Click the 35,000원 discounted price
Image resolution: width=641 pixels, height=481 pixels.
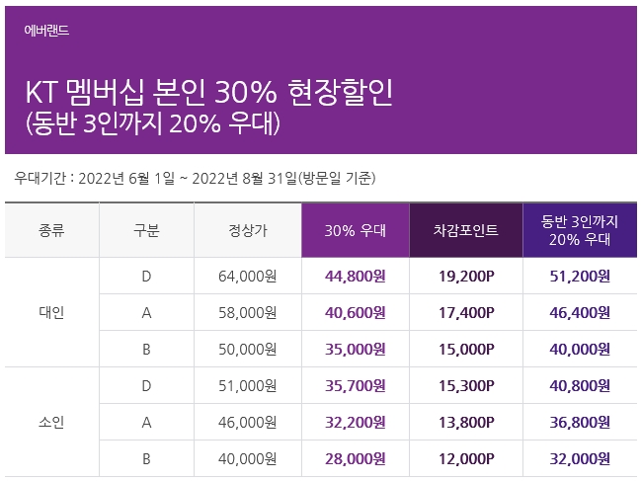pyautogui.click(x=356, y=350)
